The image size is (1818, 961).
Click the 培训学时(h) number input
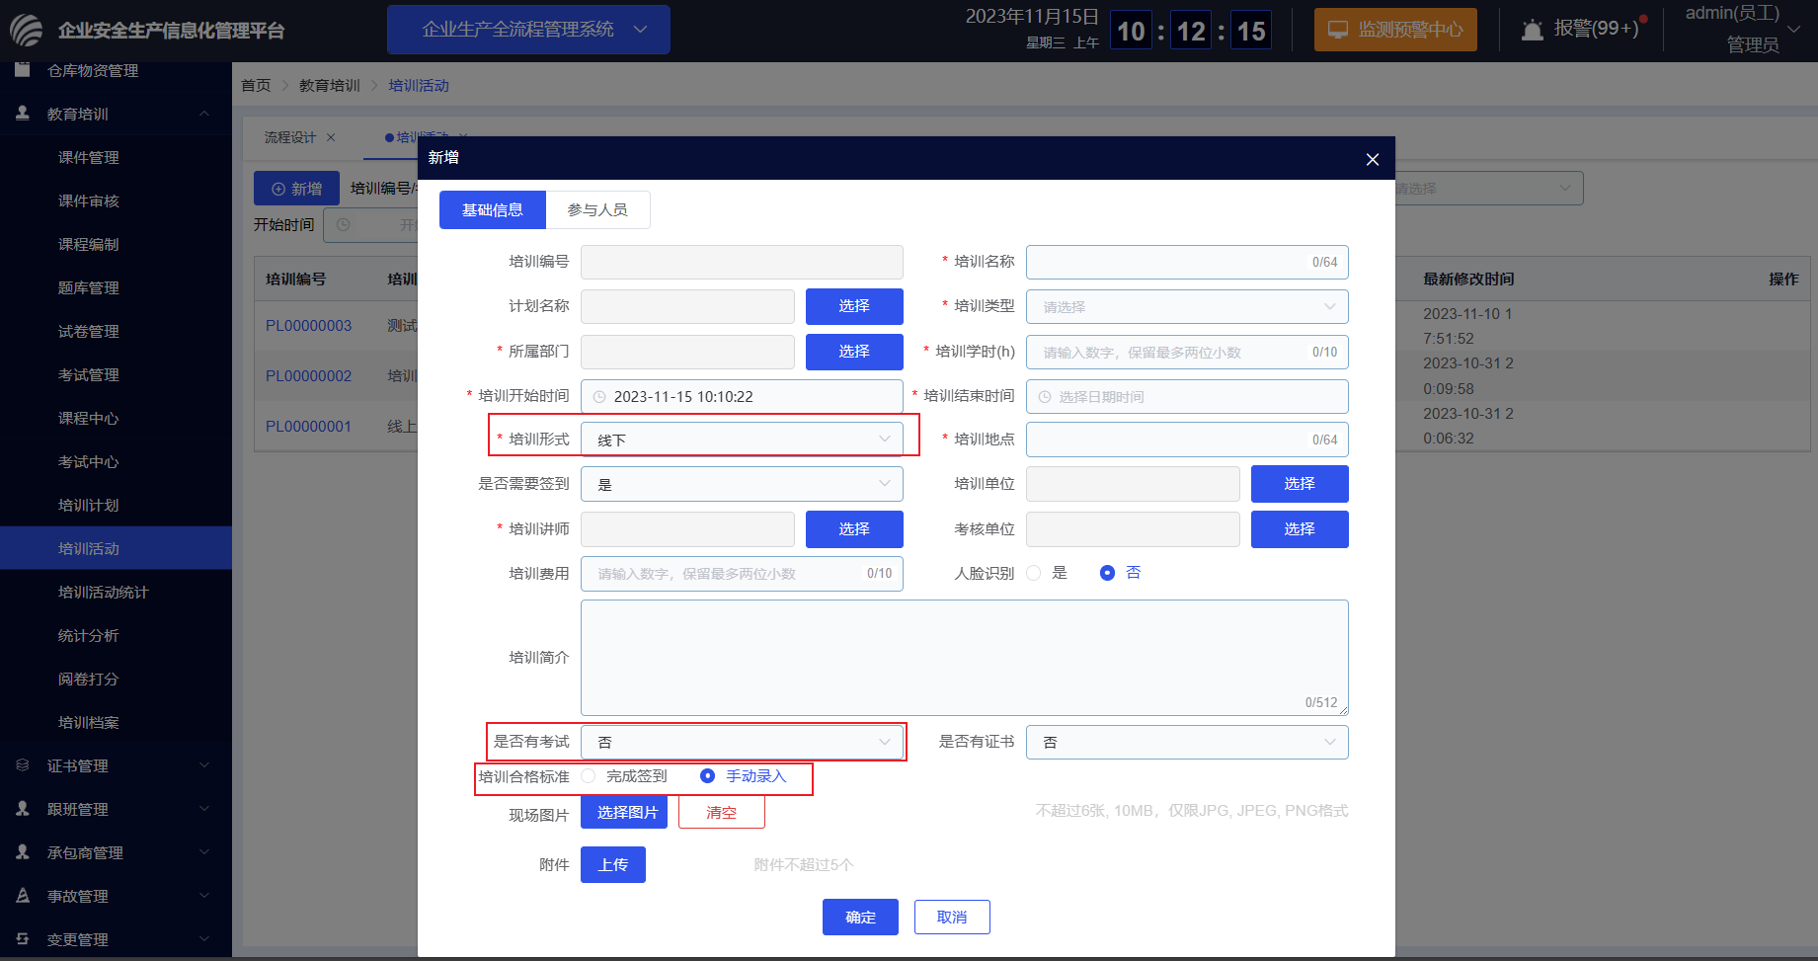point(1187,352)
